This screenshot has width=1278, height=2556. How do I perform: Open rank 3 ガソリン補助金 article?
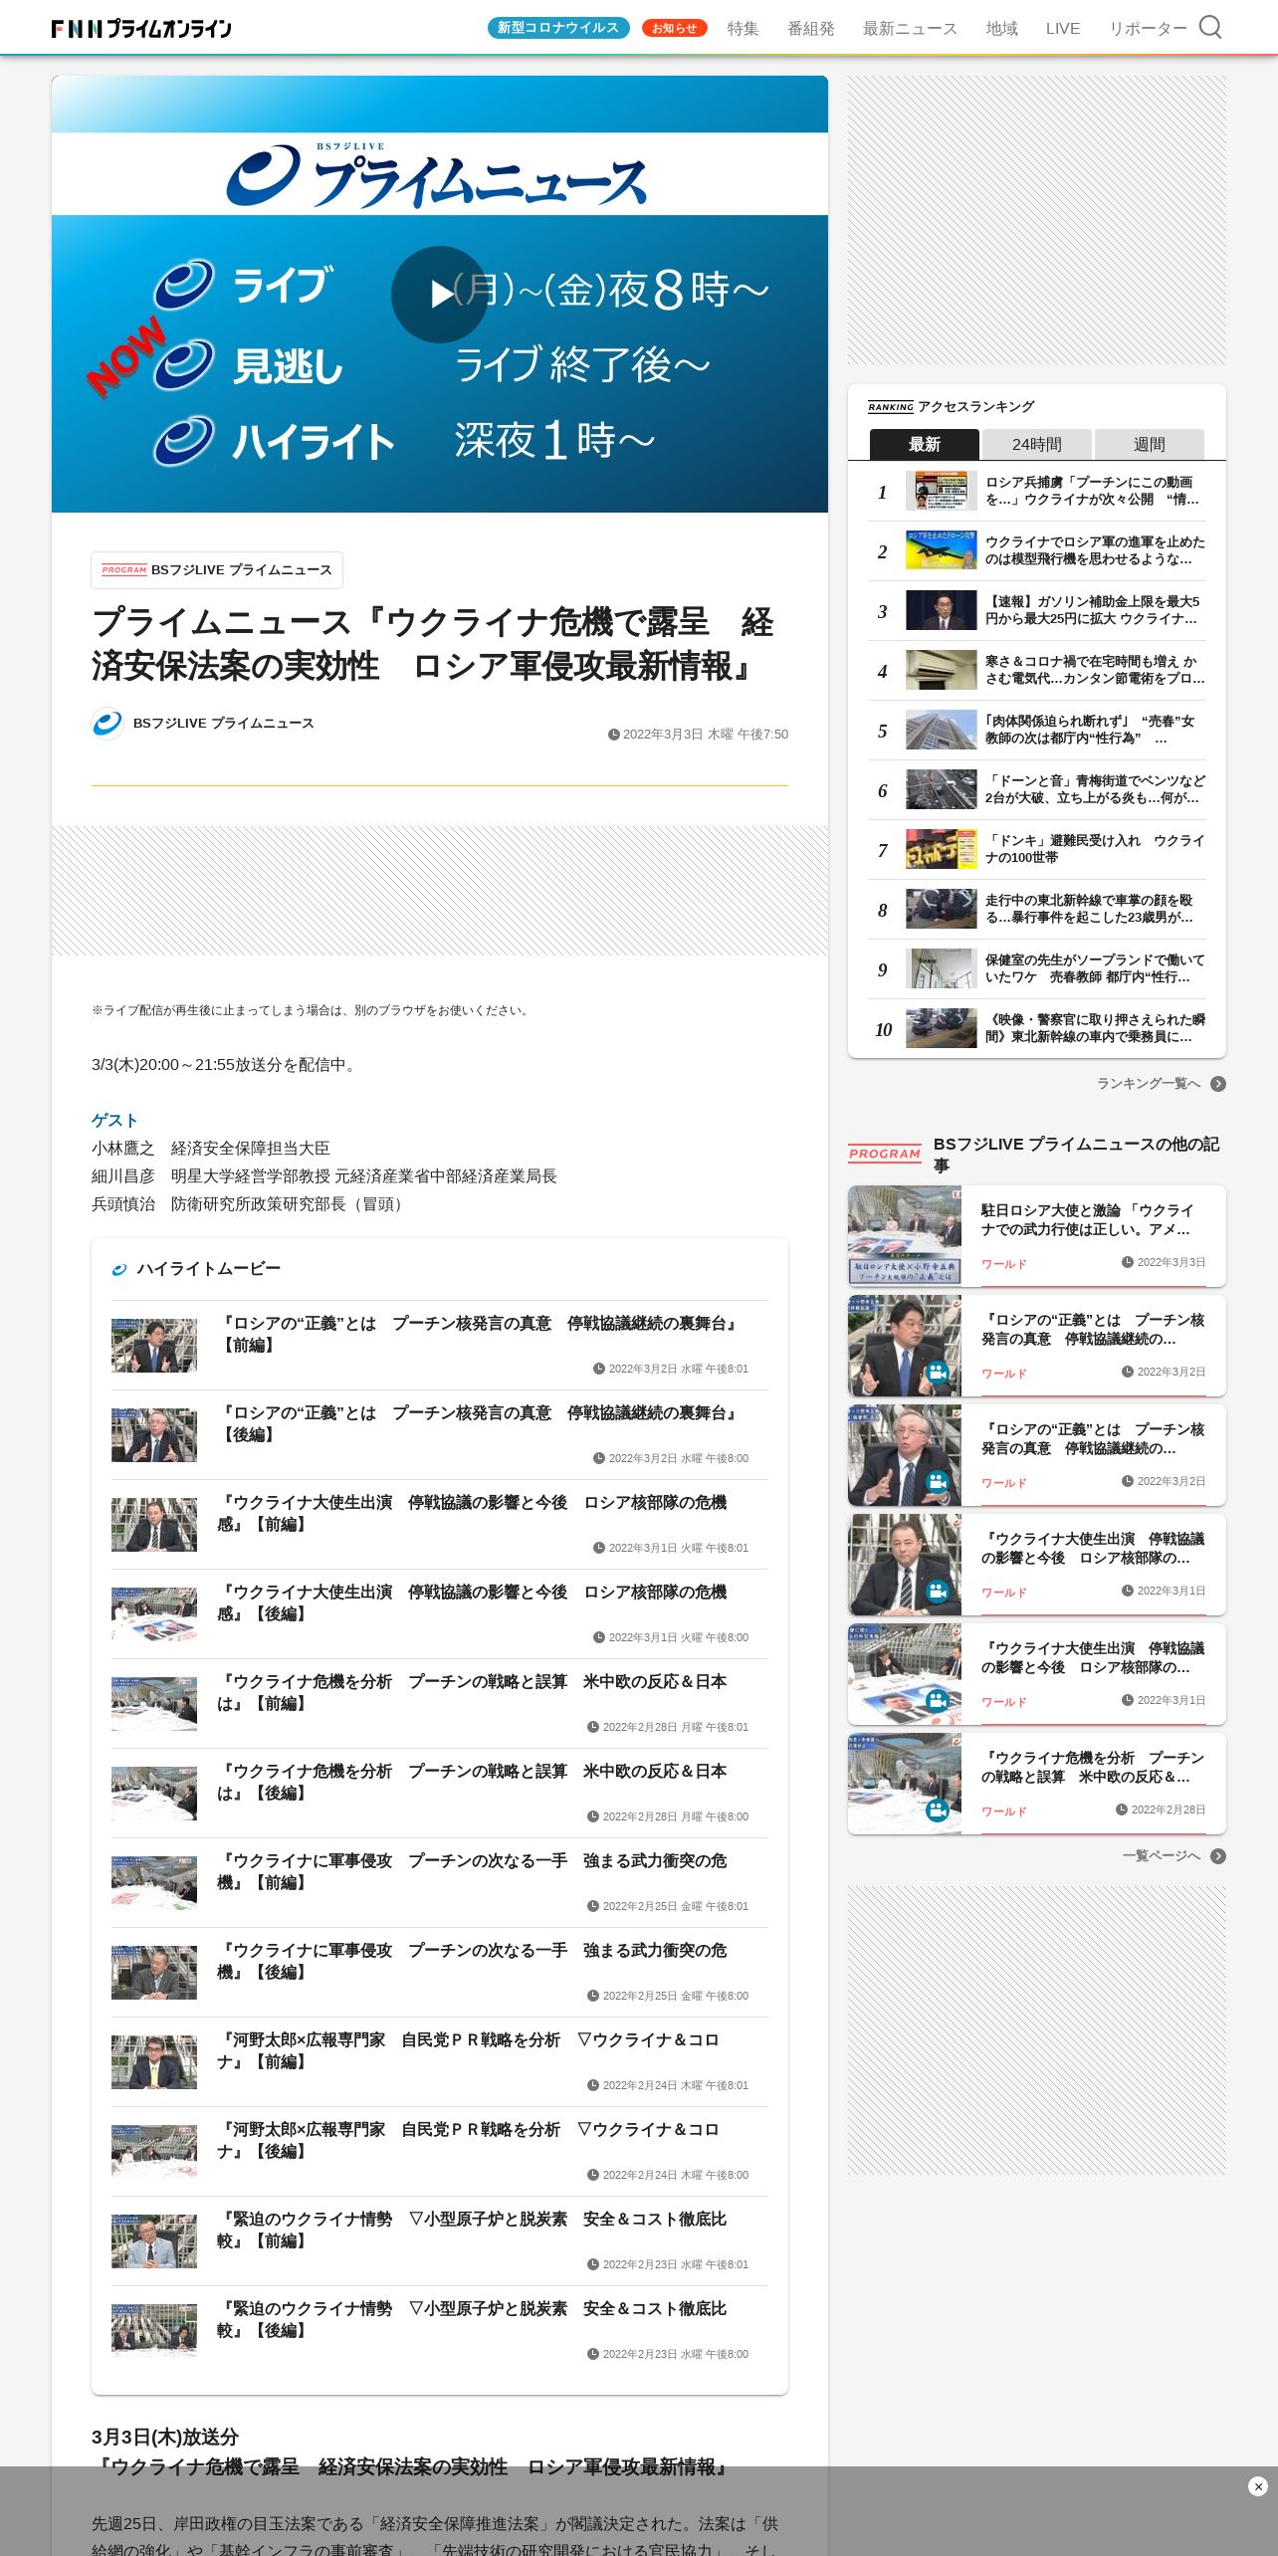tap(1036, 610)
